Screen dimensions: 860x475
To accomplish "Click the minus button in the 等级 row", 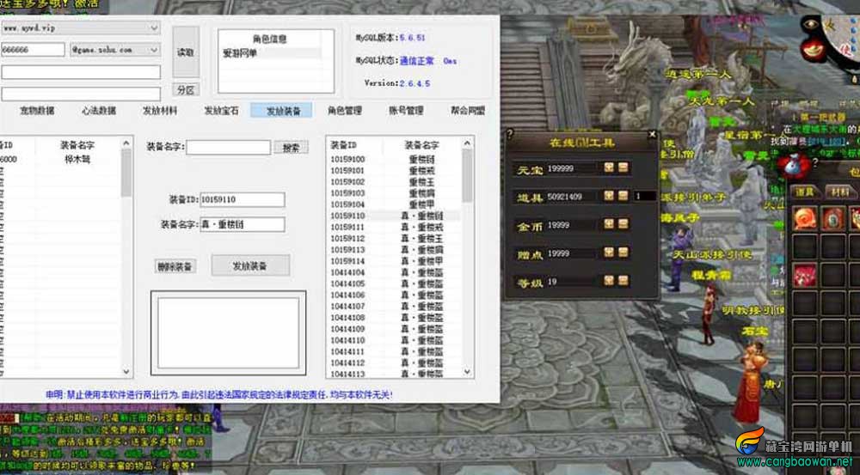I will 623,281.
